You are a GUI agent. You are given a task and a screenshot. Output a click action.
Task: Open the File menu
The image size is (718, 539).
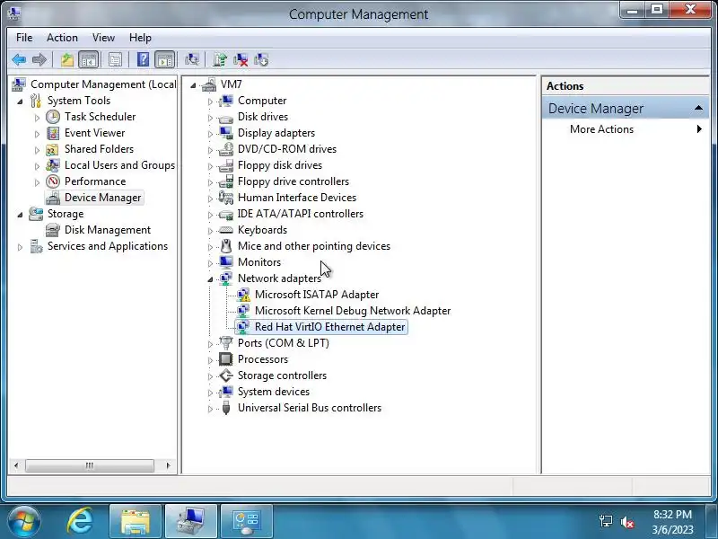[24, 38]
